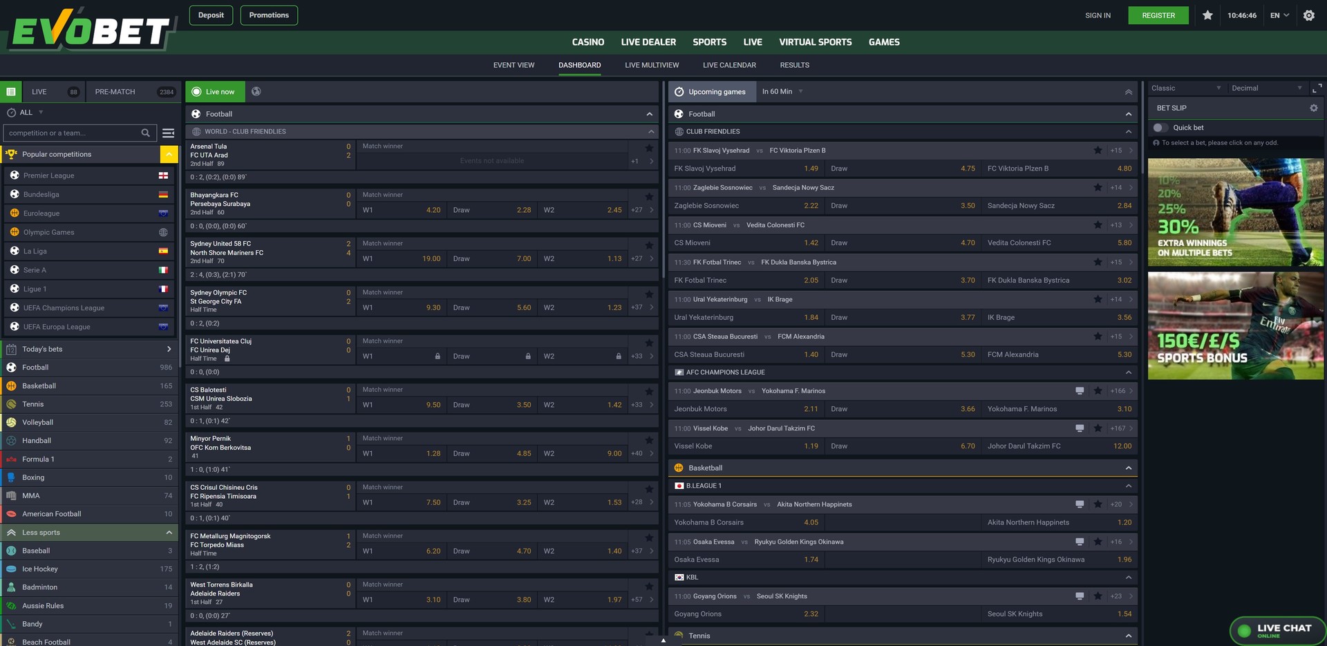Switch to the PRE-MATCH tab
Screen dimensions: 1327x646
tap(135, 92)
